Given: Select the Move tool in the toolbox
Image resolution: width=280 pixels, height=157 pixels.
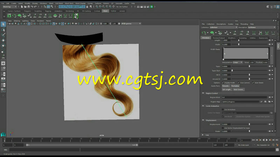Looking at the screenshot, I should (x=3, y=40).
